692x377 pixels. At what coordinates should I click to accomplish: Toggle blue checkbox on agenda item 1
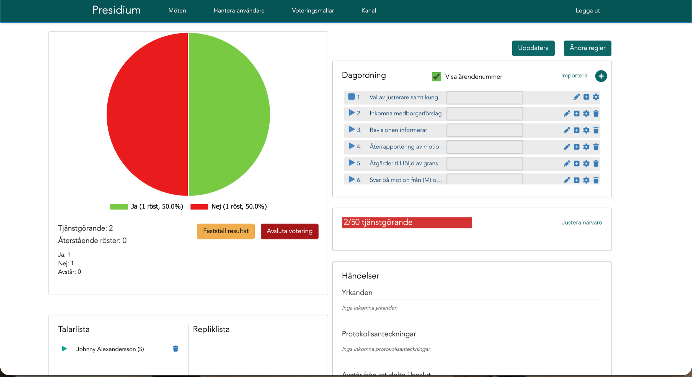point(351,97)
